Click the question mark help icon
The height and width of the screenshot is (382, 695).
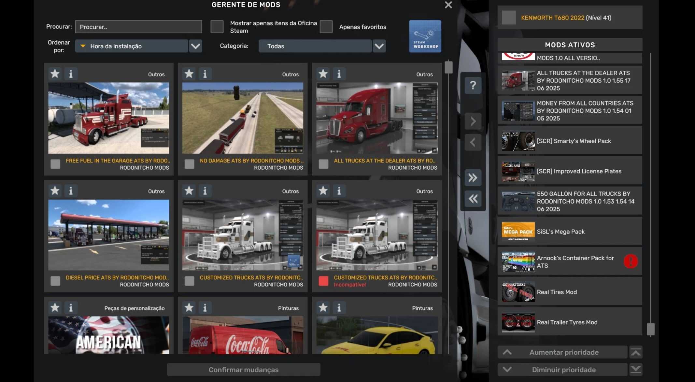473,85
